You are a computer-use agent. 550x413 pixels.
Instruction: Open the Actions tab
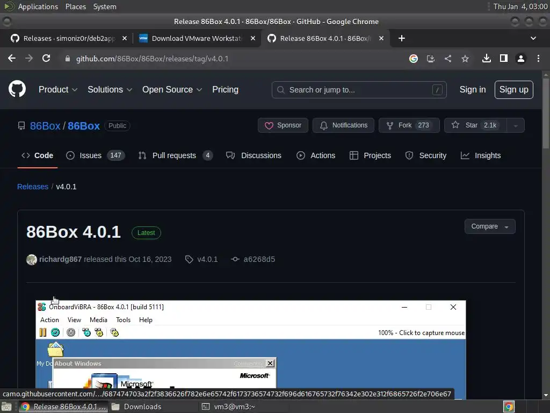[x=316, y=155]
